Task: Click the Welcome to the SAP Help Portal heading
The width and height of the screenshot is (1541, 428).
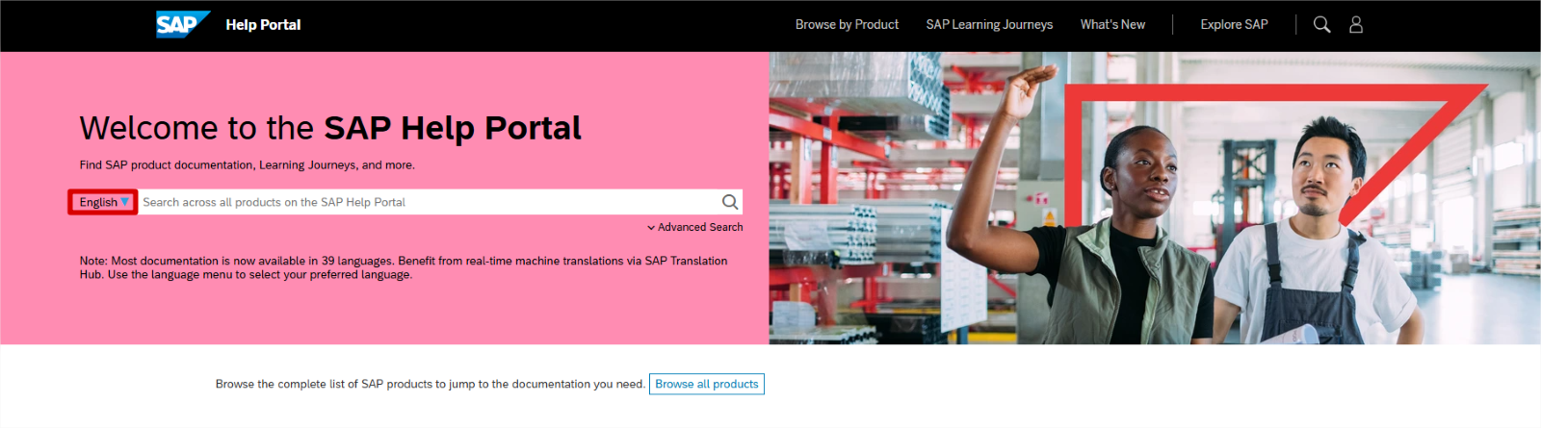Action: 330,128
